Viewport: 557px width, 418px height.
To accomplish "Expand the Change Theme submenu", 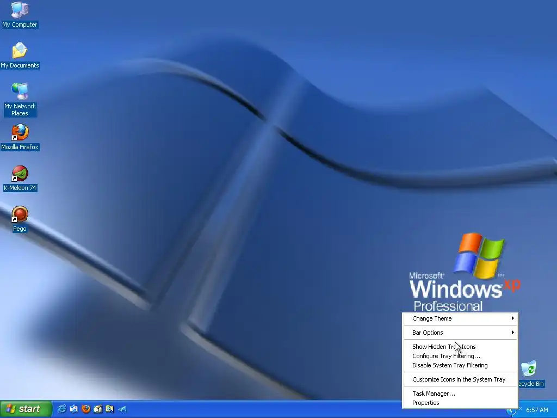I will tap(460, 318).
